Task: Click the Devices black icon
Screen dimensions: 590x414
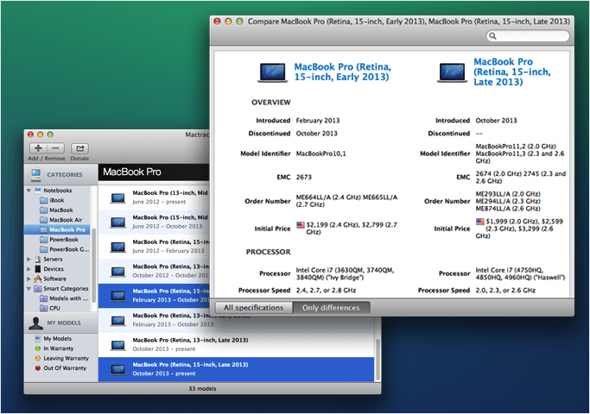Action: tap(38, 269)
